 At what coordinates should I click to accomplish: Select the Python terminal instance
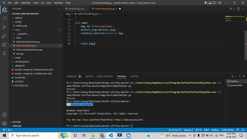[x=236, y=81]
